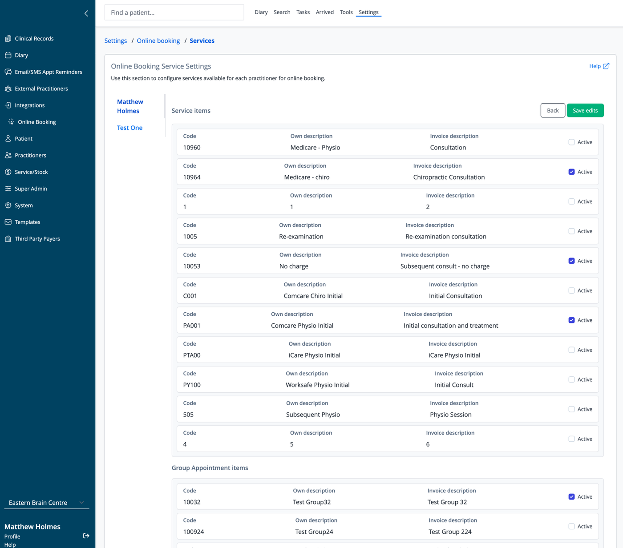
Task: Open Clinical Records from sidebar icon
Action: click(8, 39)
